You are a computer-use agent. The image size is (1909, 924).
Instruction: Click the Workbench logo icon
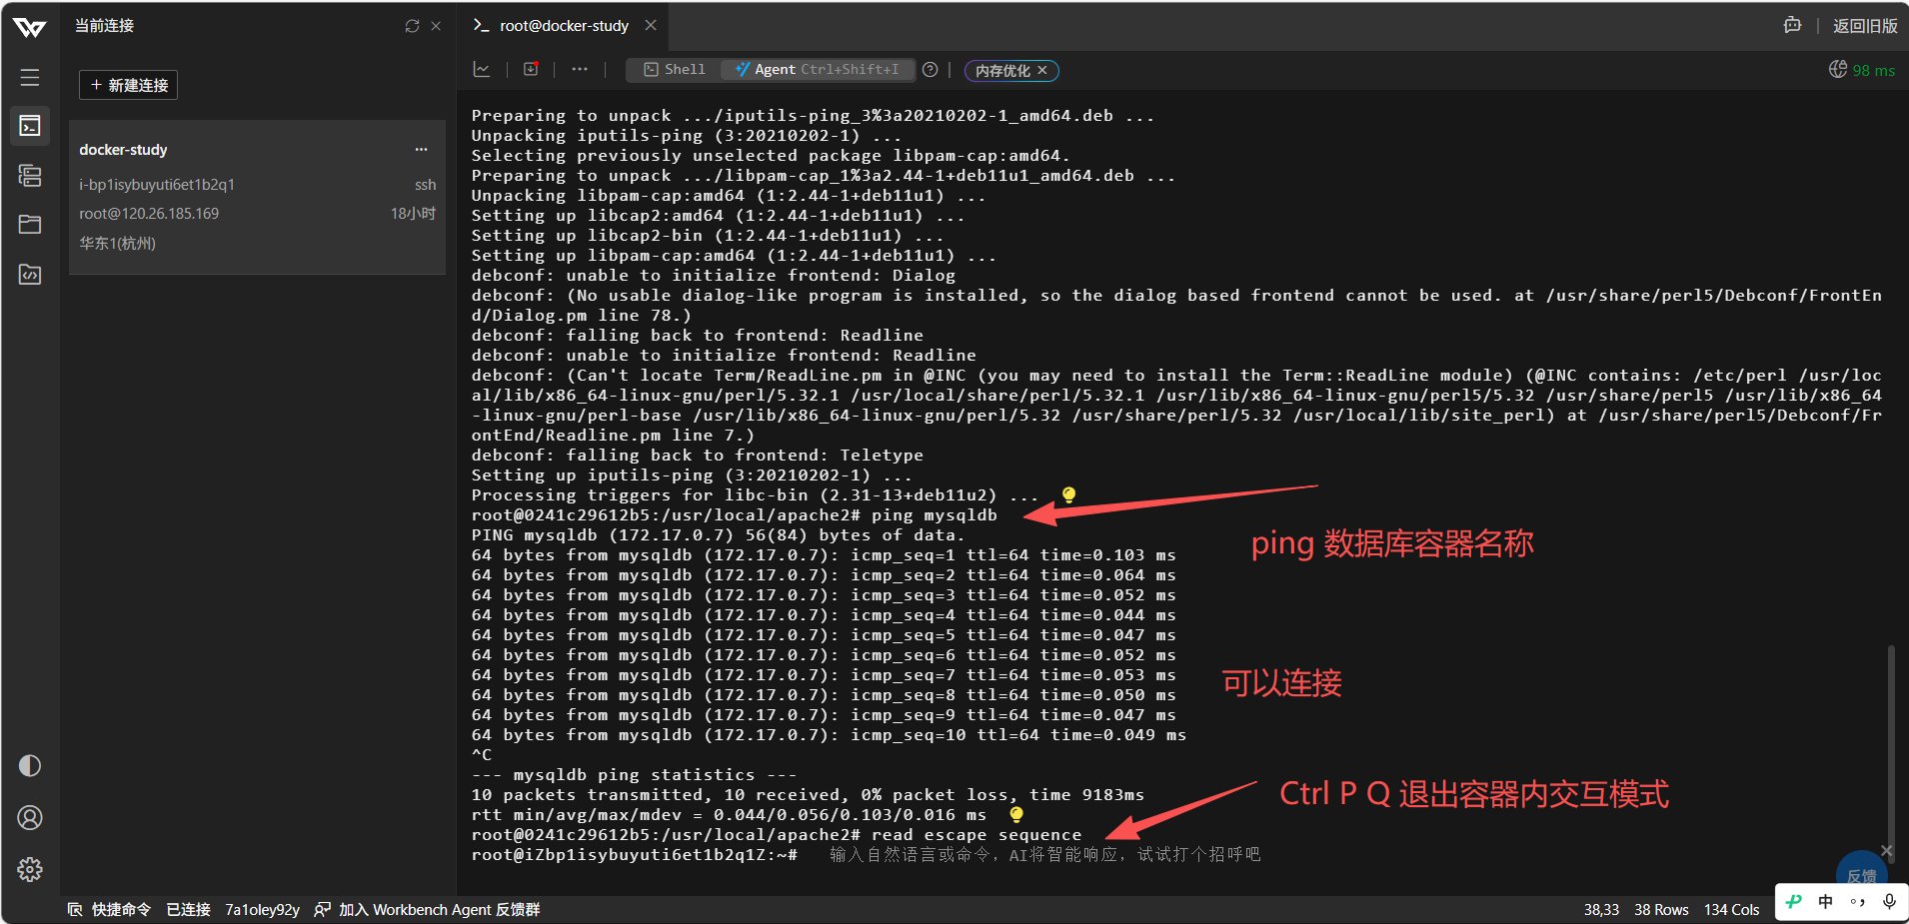30,27
